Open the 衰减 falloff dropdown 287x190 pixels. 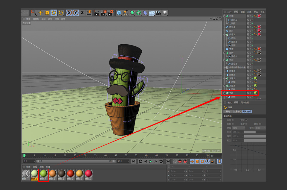238,128
